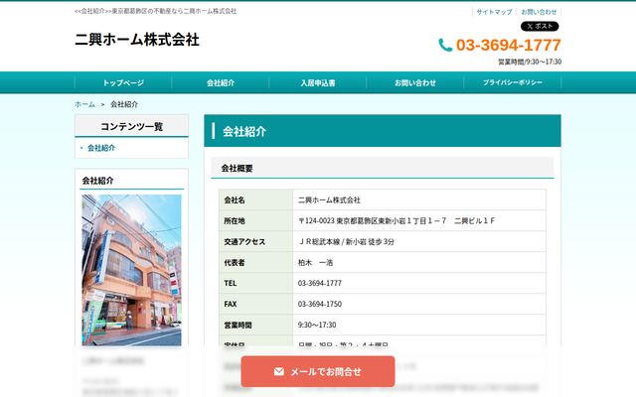This screenshot has height=397, width=636.
Task: Click the 会社名 table cell label
Action: coord(235,200)
